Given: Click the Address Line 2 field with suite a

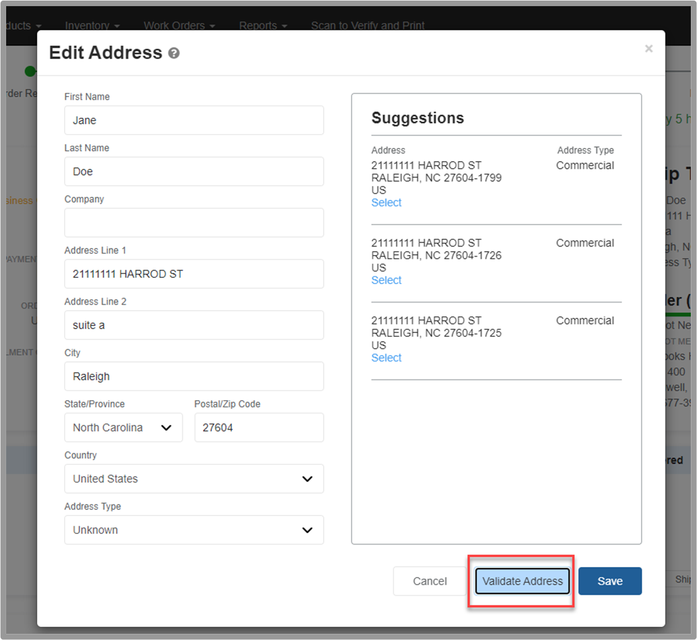Looking at the screenshot, I should [194, 325].
